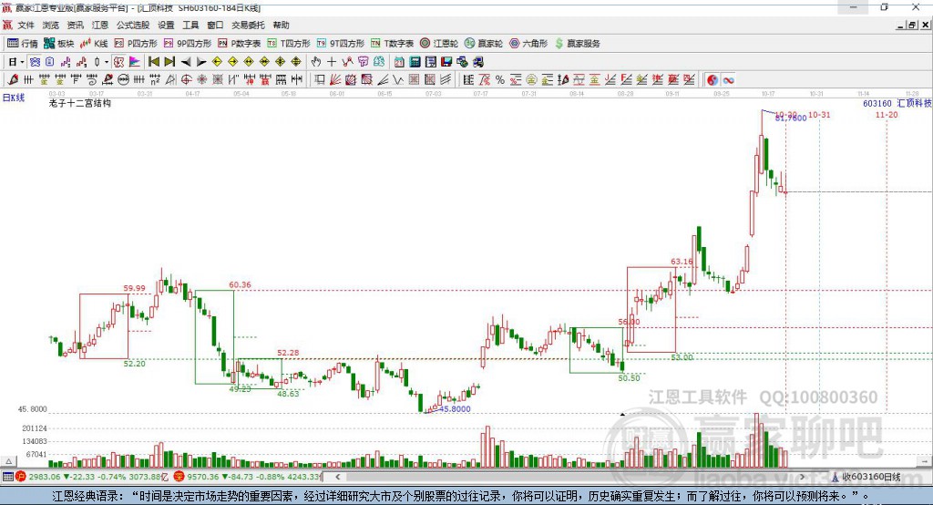Screen dimensions: 933x505
Task: Open the T四方形 tool
Action: point(289,44)
